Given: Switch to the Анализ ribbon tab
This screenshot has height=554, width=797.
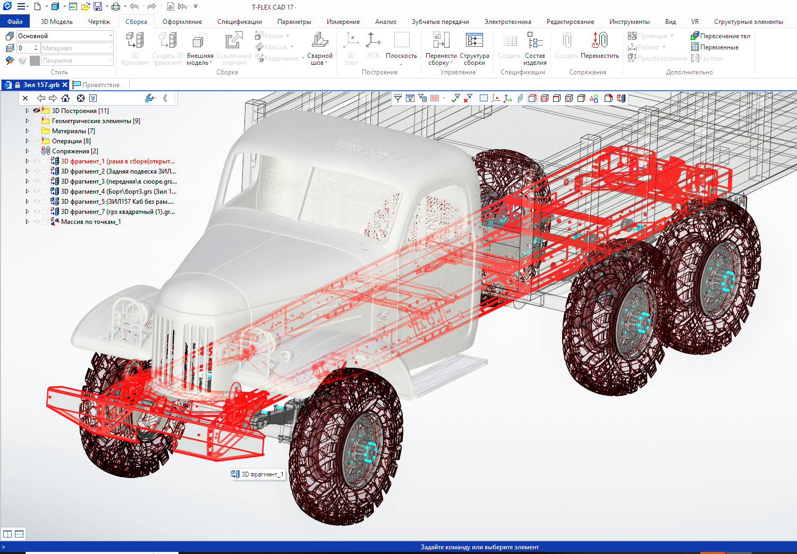Looking at the screenshot, I should 385,22.
